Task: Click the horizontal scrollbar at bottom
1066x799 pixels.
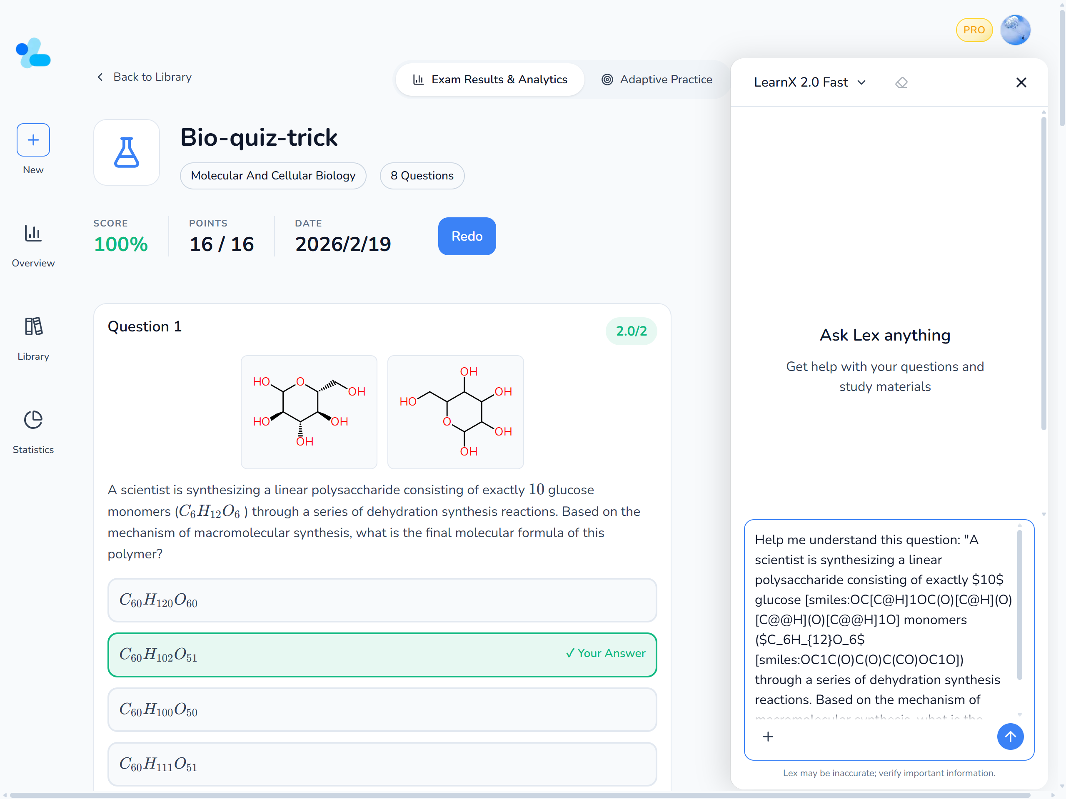Action: (519, 795)
